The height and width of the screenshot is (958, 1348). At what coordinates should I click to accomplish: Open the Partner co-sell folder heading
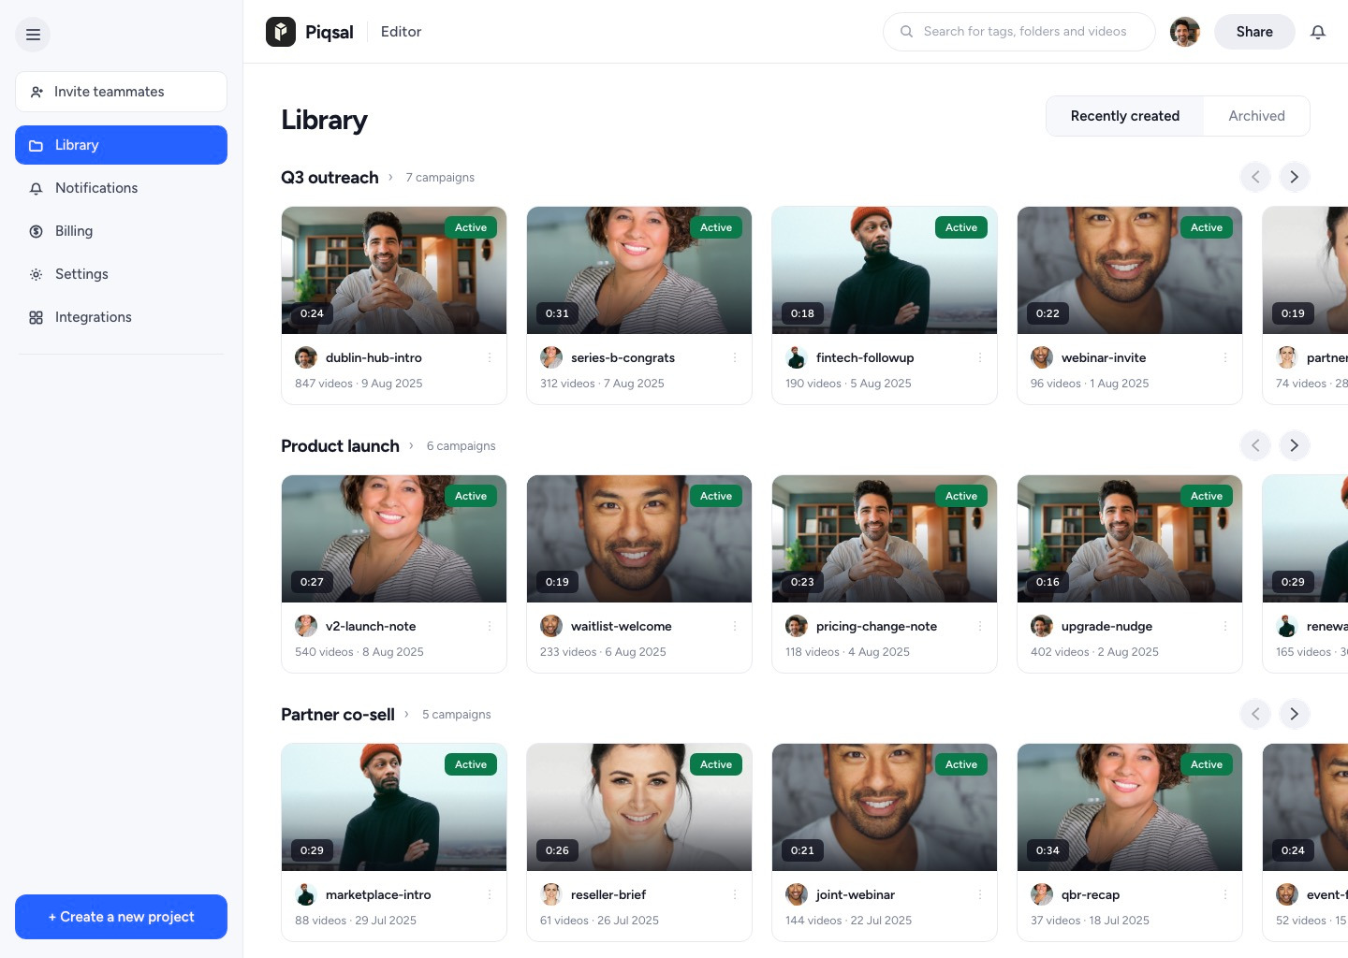point(338,714)
